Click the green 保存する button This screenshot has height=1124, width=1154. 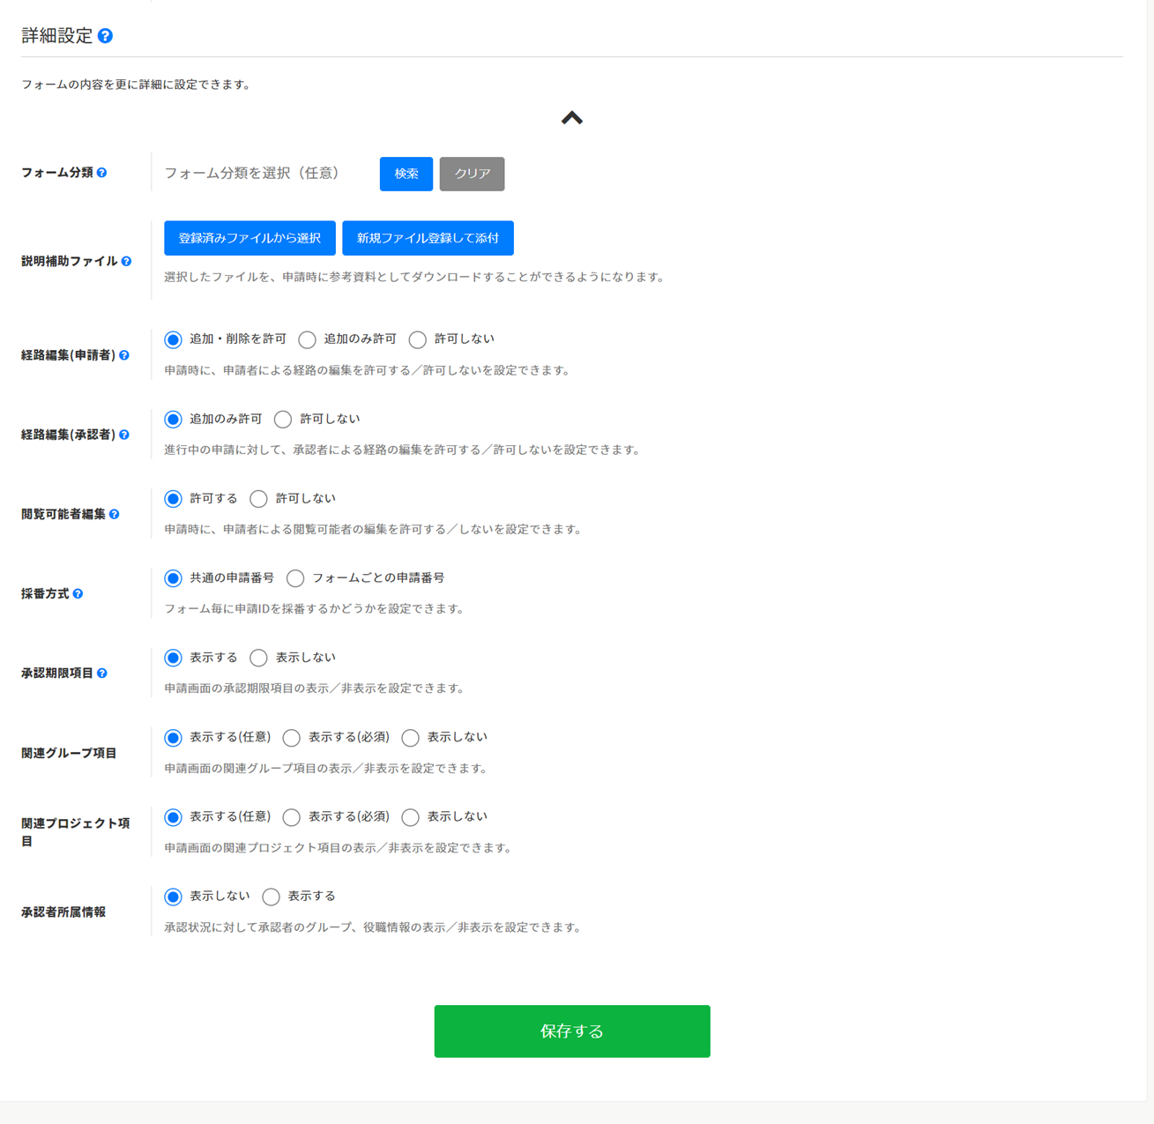tap(571, 1031)
